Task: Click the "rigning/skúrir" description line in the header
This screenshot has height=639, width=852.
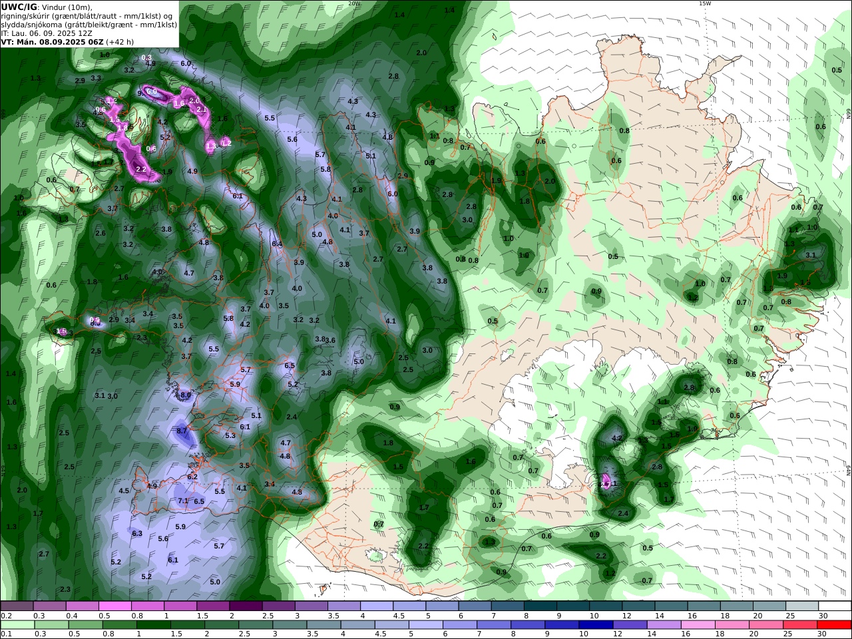Action: [87, 16]
